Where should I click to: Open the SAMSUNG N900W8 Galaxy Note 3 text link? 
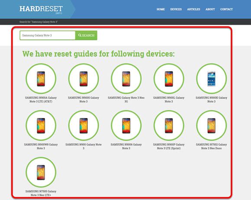(41, 146)
